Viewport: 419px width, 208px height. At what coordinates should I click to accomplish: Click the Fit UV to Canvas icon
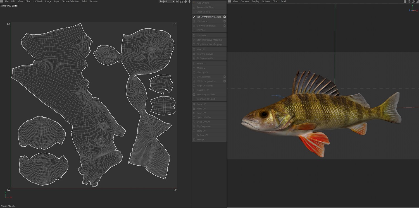[x=194, y=54]
